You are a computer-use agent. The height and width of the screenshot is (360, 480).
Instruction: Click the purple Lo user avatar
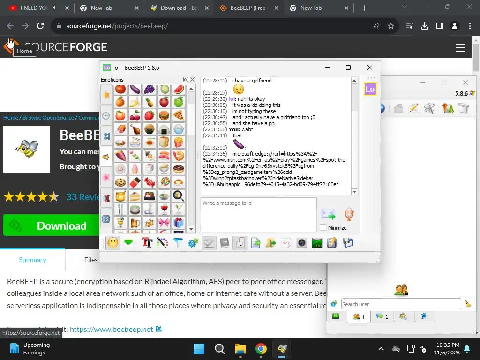[370, 89]
